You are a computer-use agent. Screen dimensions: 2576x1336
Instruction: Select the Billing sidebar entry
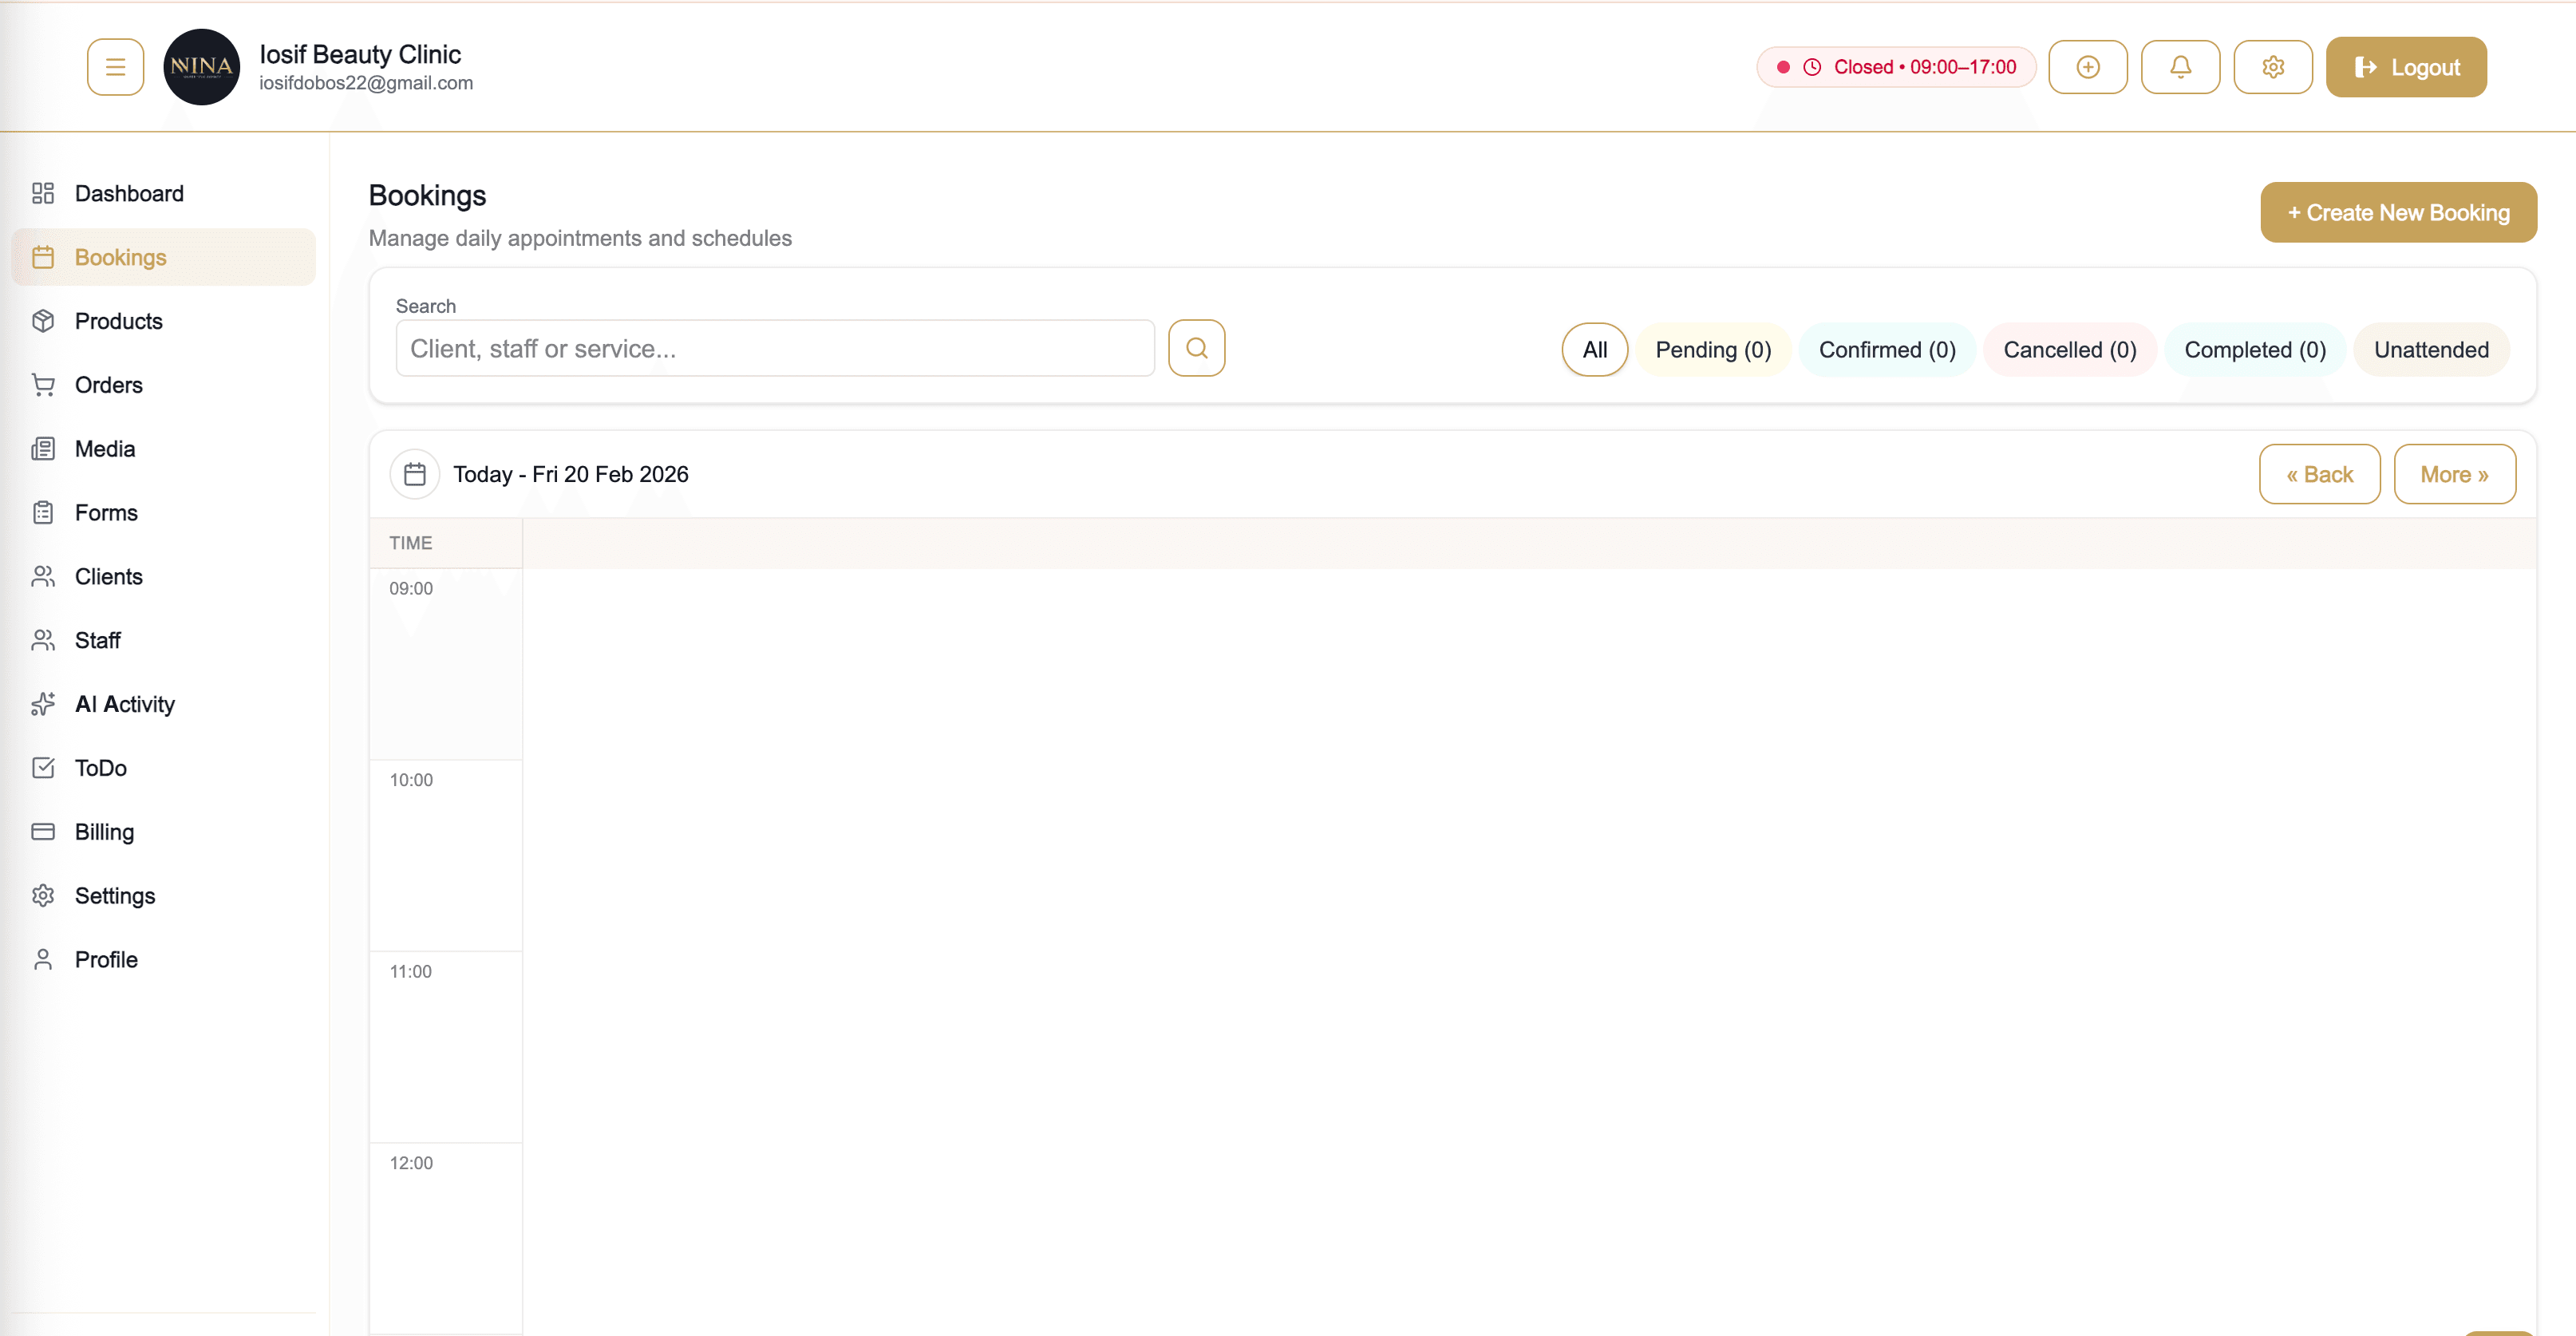(x=103, y=831)
